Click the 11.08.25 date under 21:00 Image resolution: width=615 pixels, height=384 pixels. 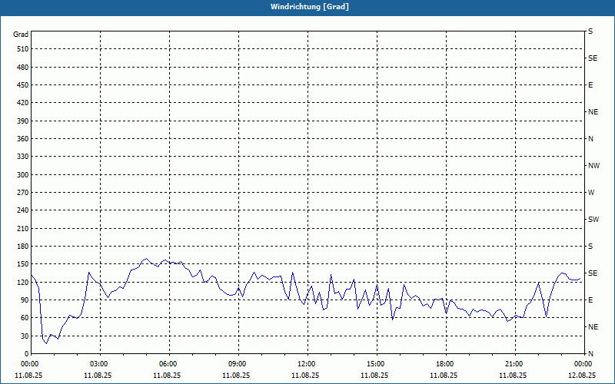pyautogui.click(x=513, y=375)
